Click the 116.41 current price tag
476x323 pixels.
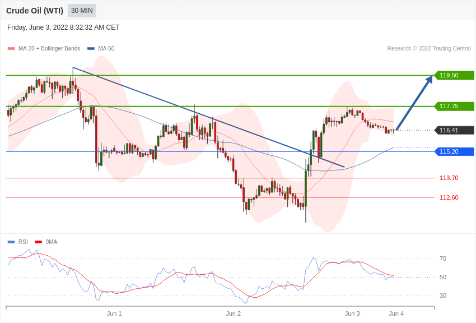[x=454, y=130]
